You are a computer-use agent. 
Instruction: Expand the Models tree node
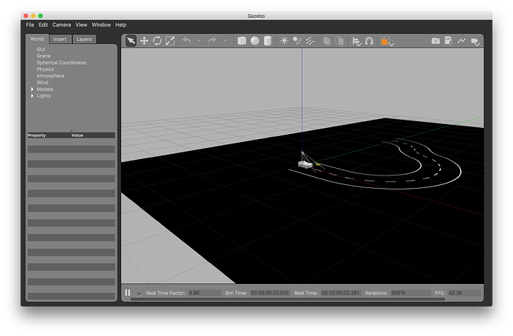[32, 89]
